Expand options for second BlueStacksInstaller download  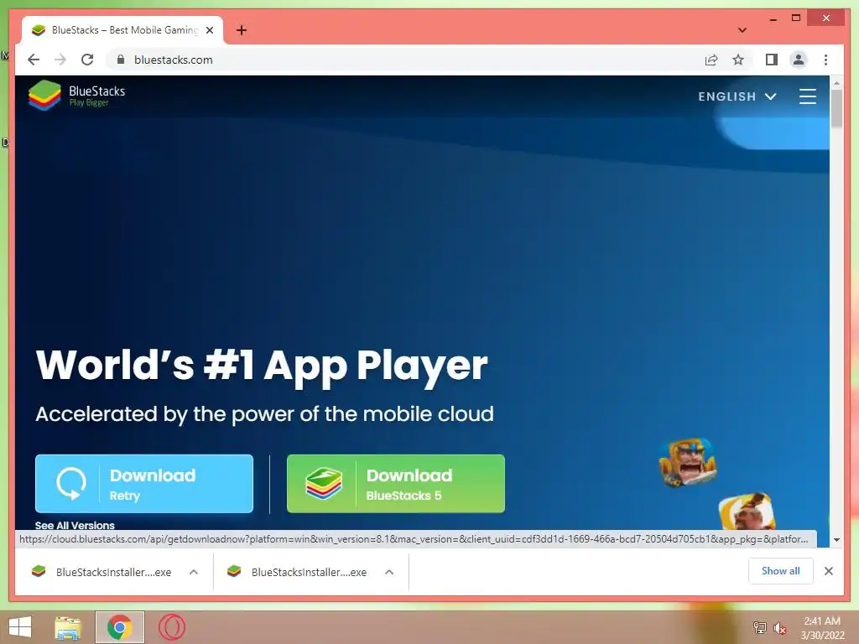click(389, 572)
